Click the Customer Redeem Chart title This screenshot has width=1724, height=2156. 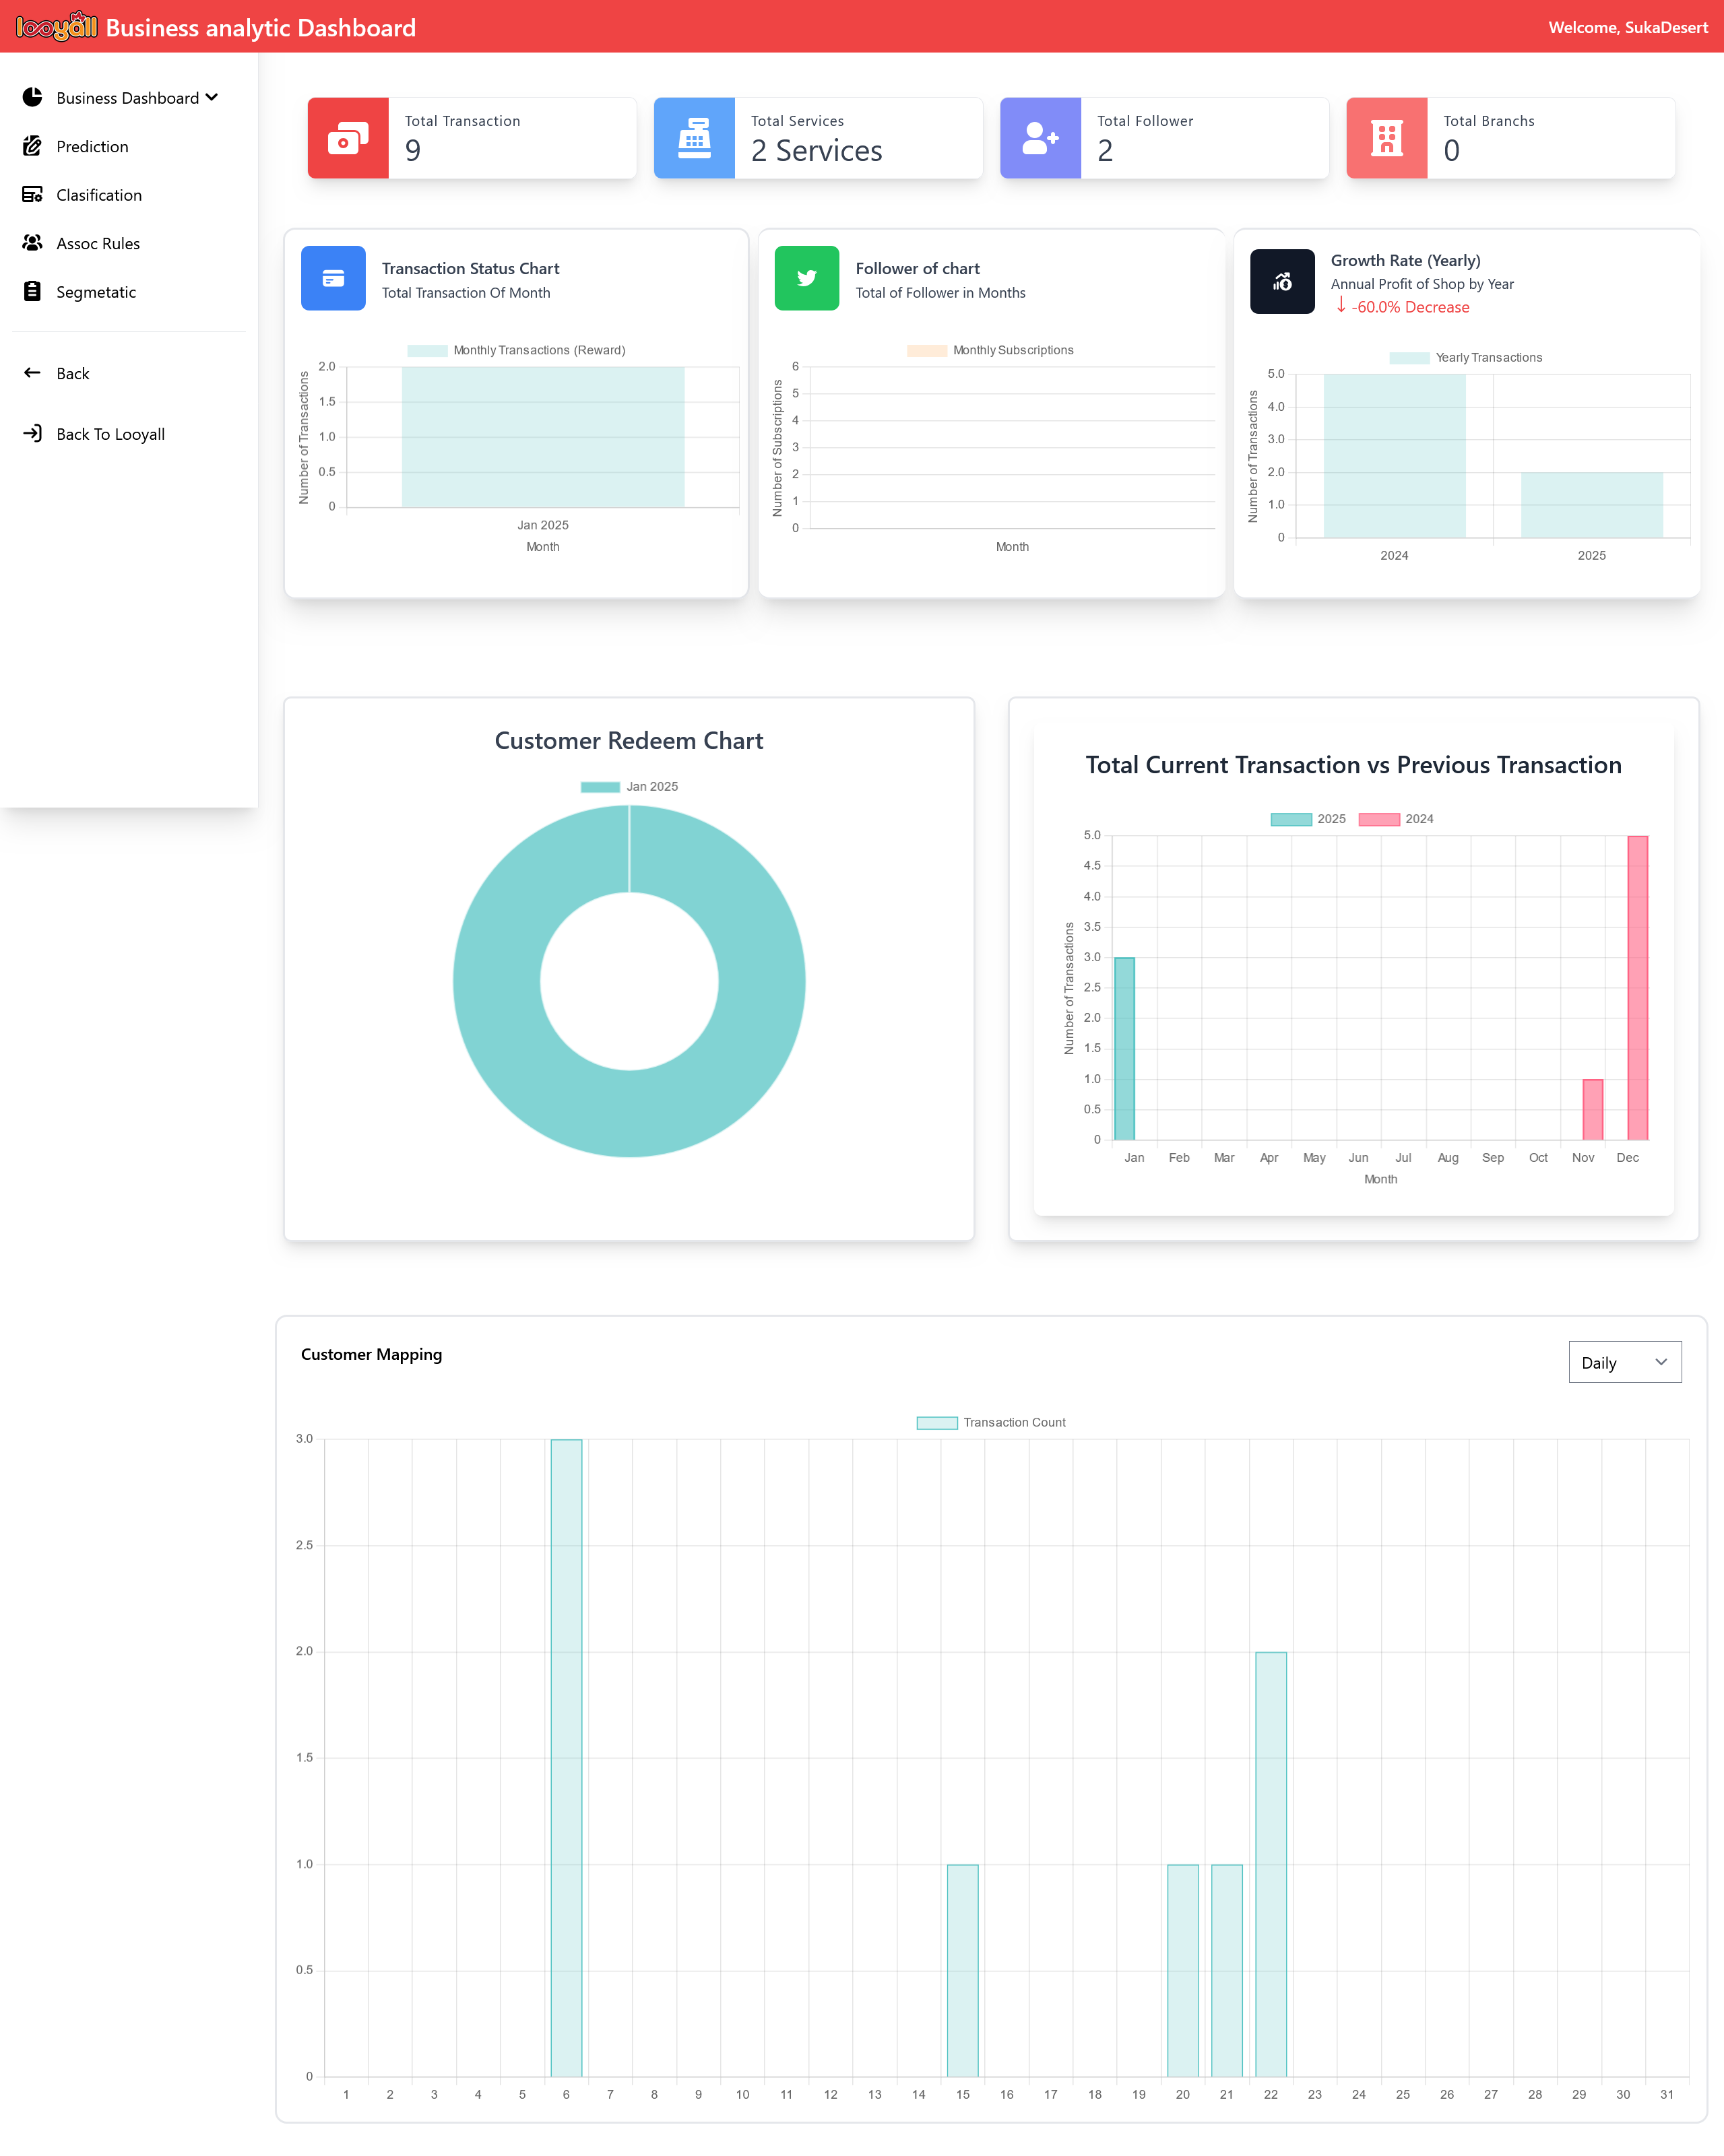pyautogui.click(x=629, y=741)
